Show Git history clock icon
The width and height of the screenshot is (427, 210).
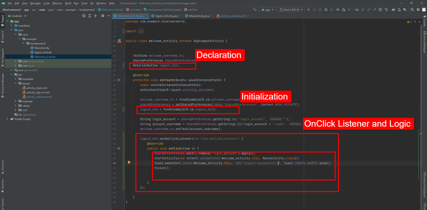coord(380,10)
